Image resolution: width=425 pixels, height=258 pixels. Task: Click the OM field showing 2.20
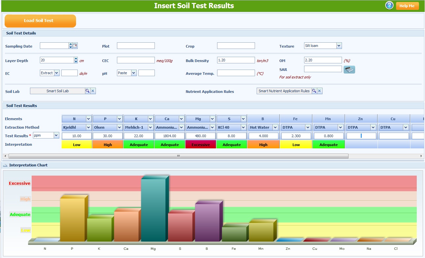323,60
